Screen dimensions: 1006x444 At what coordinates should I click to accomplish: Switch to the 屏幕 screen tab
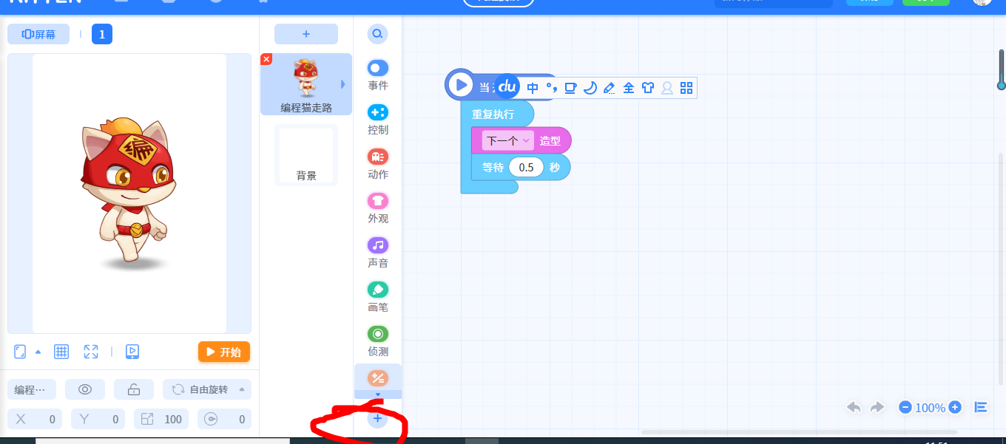pyautogui.click(x=38, y=34)
